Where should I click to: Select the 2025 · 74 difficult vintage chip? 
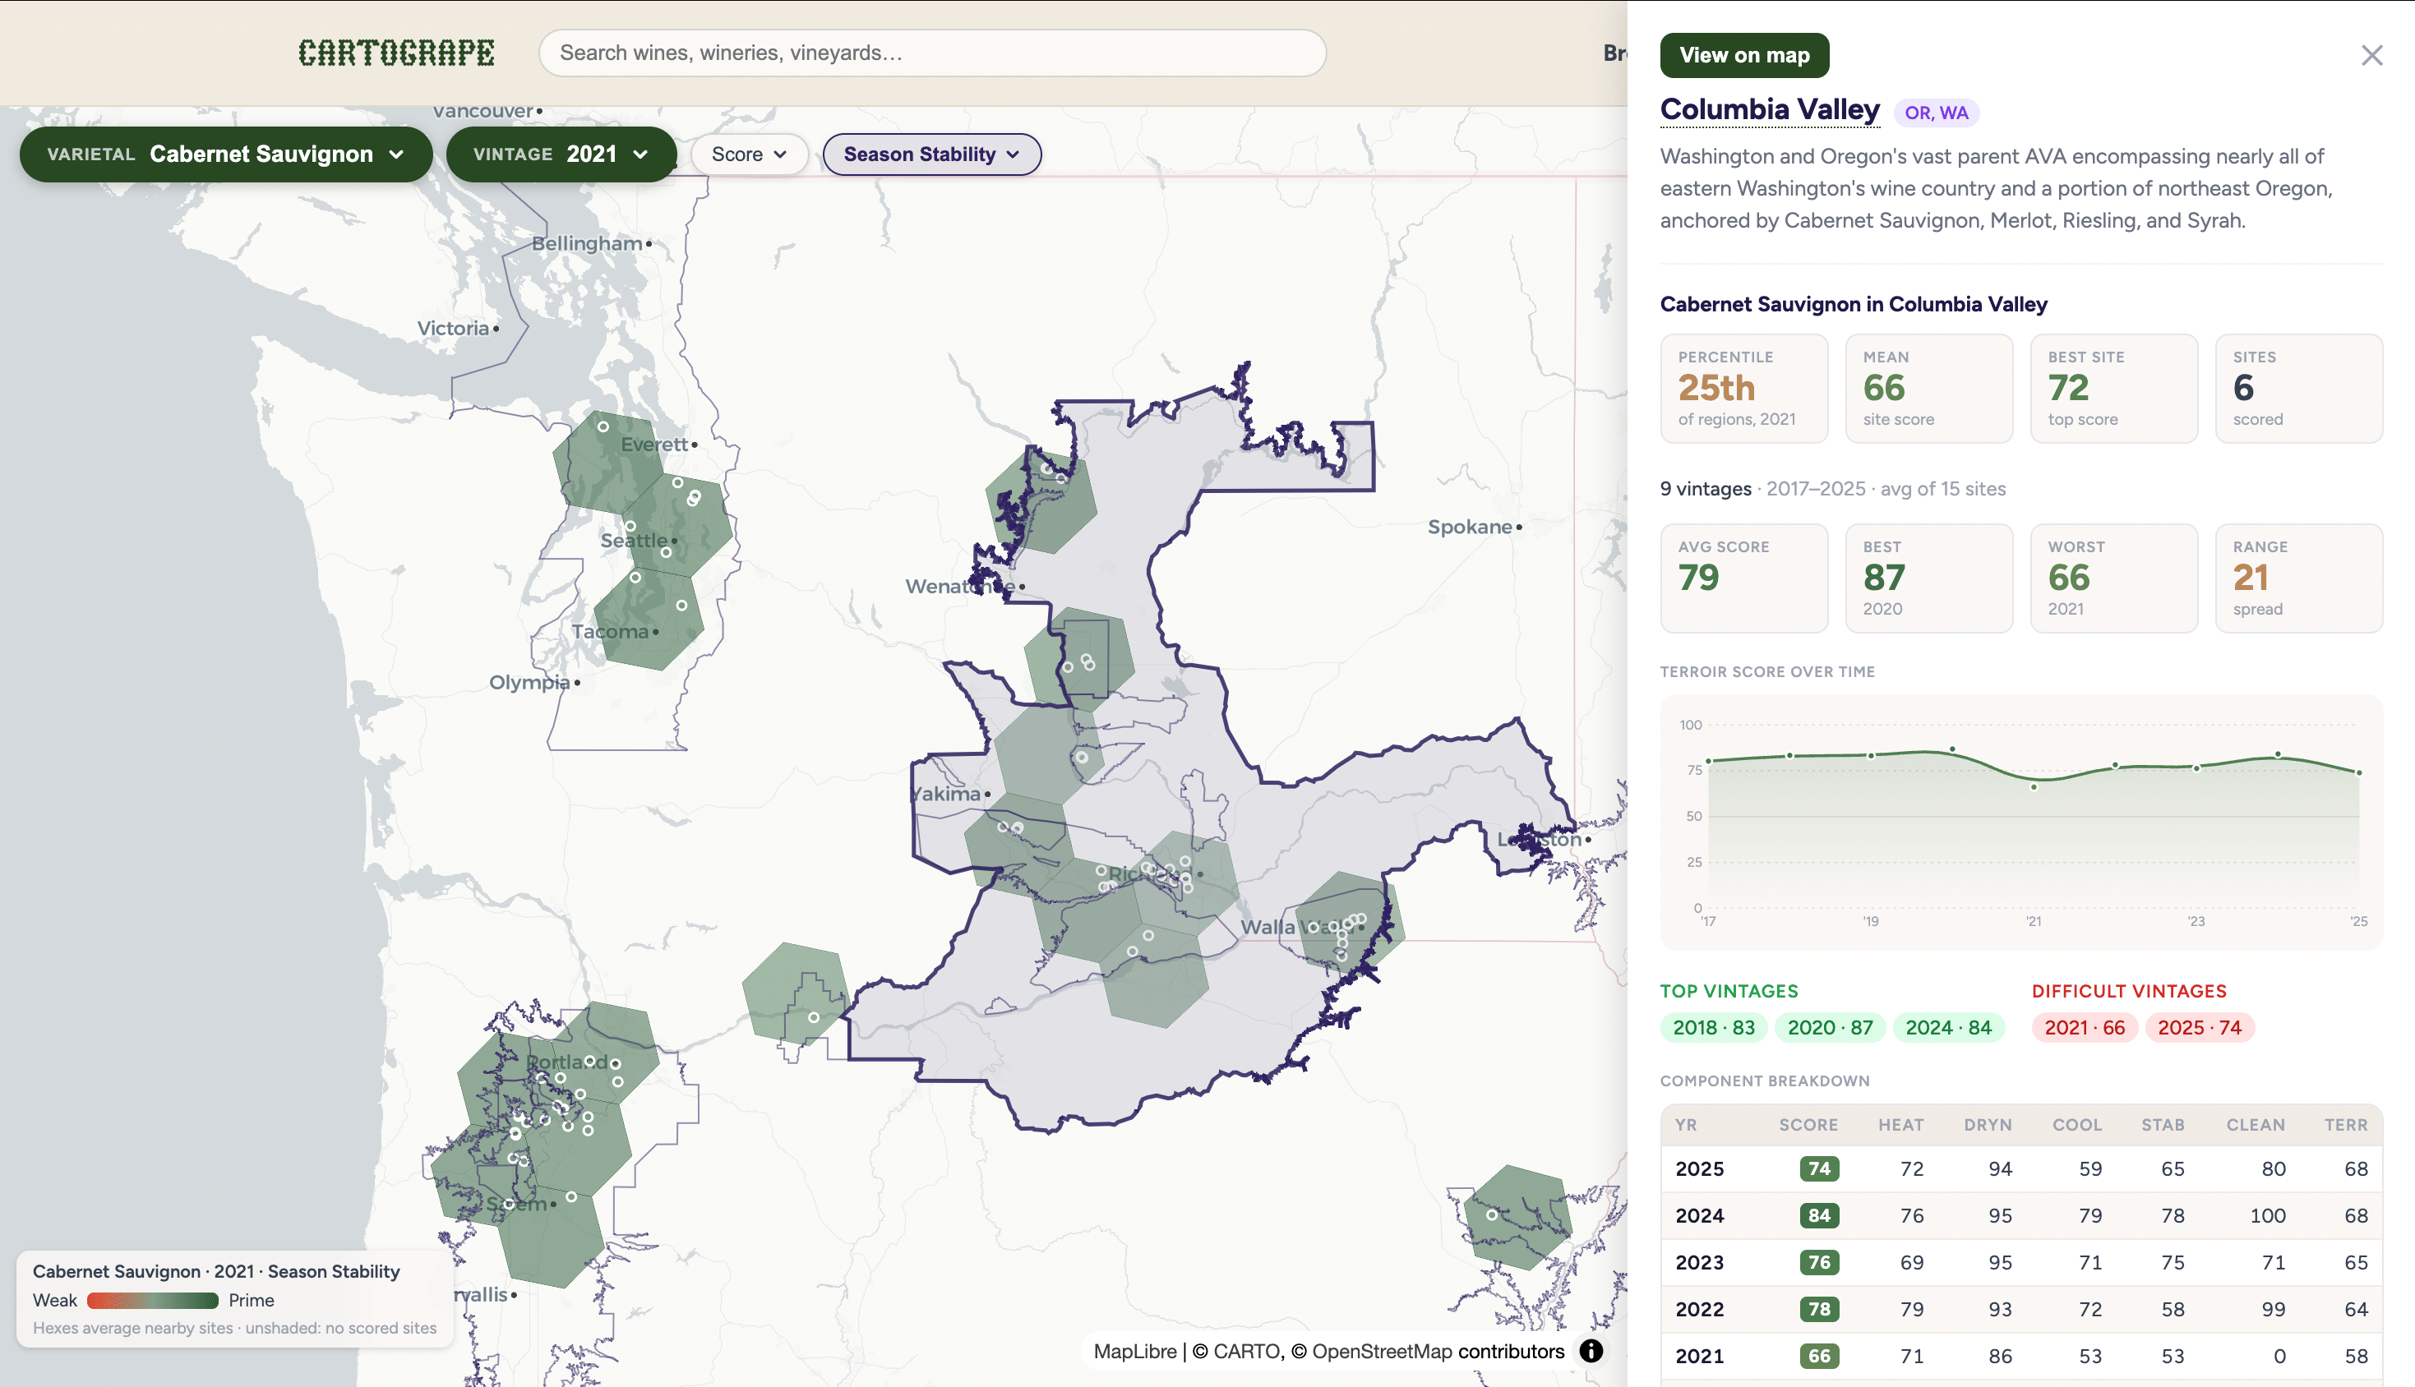pos(2199,1027)
